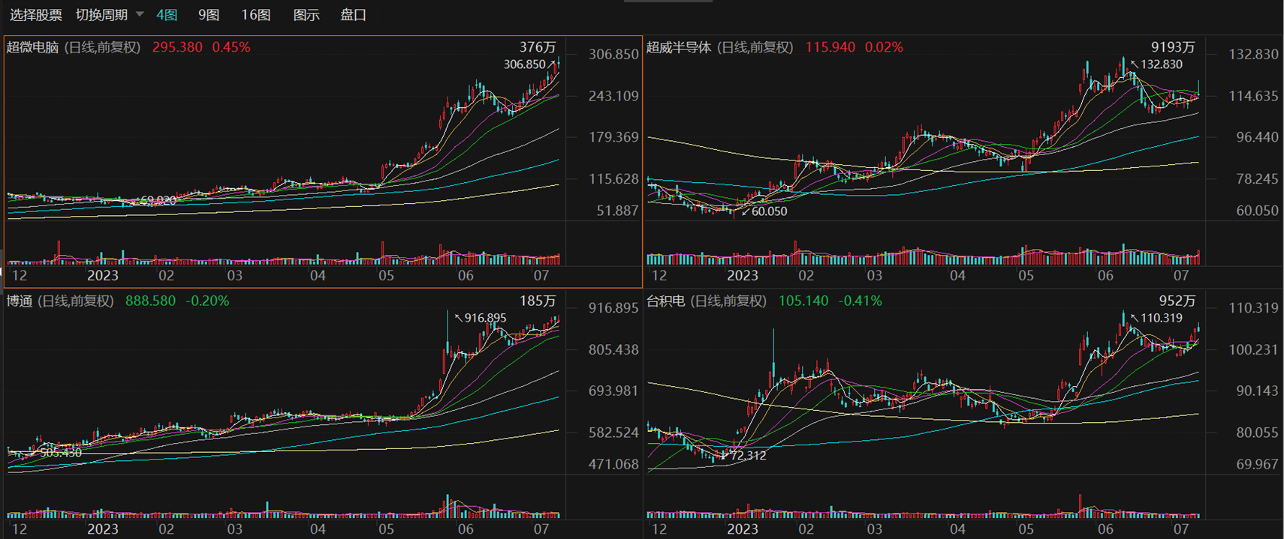Click the (日线,前复权) label of 台积电
Screen dimensions: 1284x539
pos(729,301)
